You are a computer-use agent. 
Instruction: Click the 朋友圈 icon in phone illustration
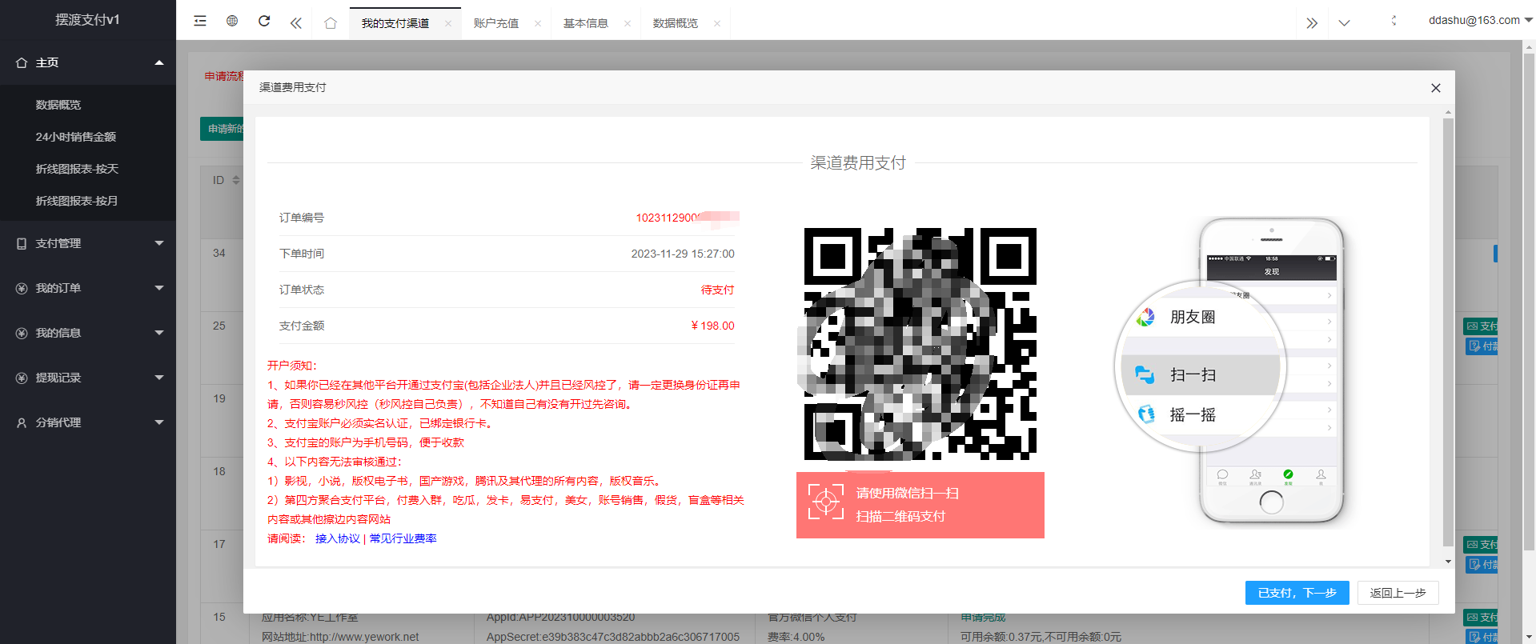click(1145, 317)
